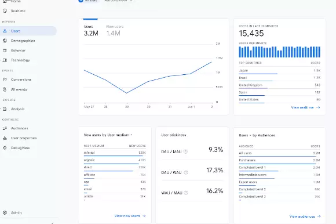Viewport: 336px width, 224px height.
Task: Click the Audiences people icon
Action: click(x=5, y=128)
